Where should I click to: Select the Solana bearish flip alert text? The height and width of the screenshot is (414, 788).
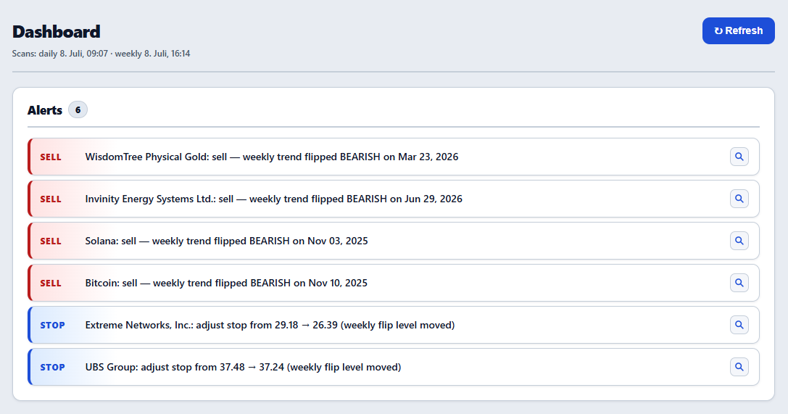(226, 241)
